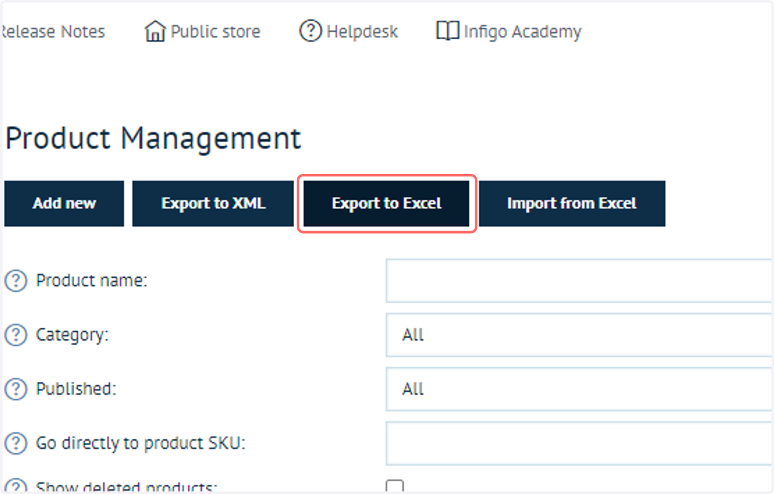Screen dimensions: 774x494
Task: Click Export to XML button
Action: (x=213, y=204)
